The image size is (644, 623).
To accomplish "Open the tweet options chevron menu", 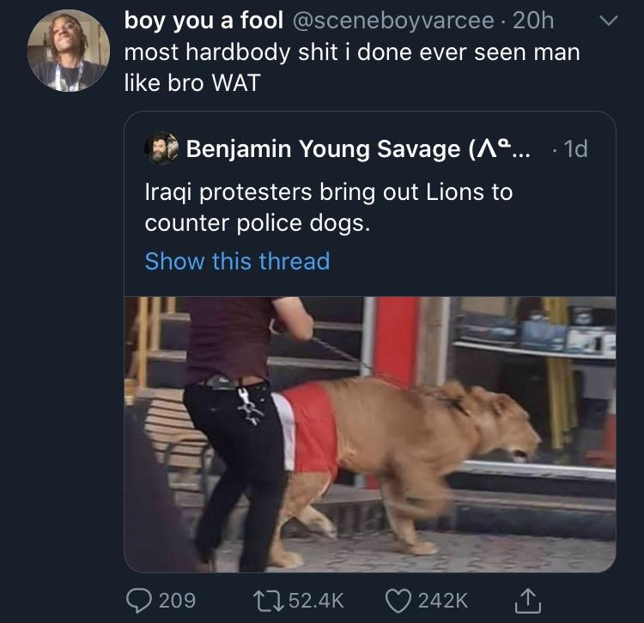I will 607,21.
